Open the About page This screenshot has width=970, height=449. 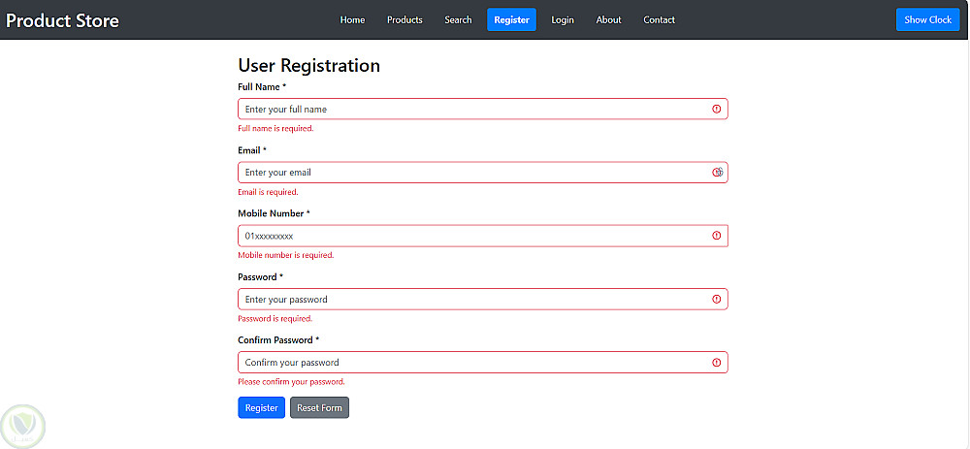[x=609, y=19]
